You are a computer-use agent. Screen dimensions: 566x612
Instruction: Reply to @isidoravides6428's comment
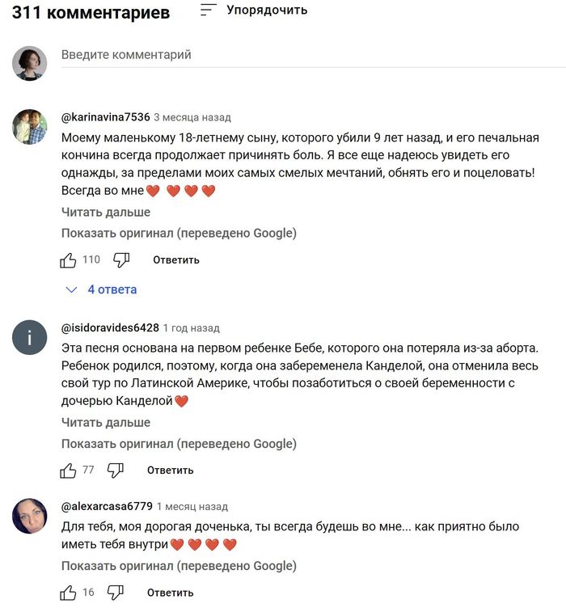[170, 470]
